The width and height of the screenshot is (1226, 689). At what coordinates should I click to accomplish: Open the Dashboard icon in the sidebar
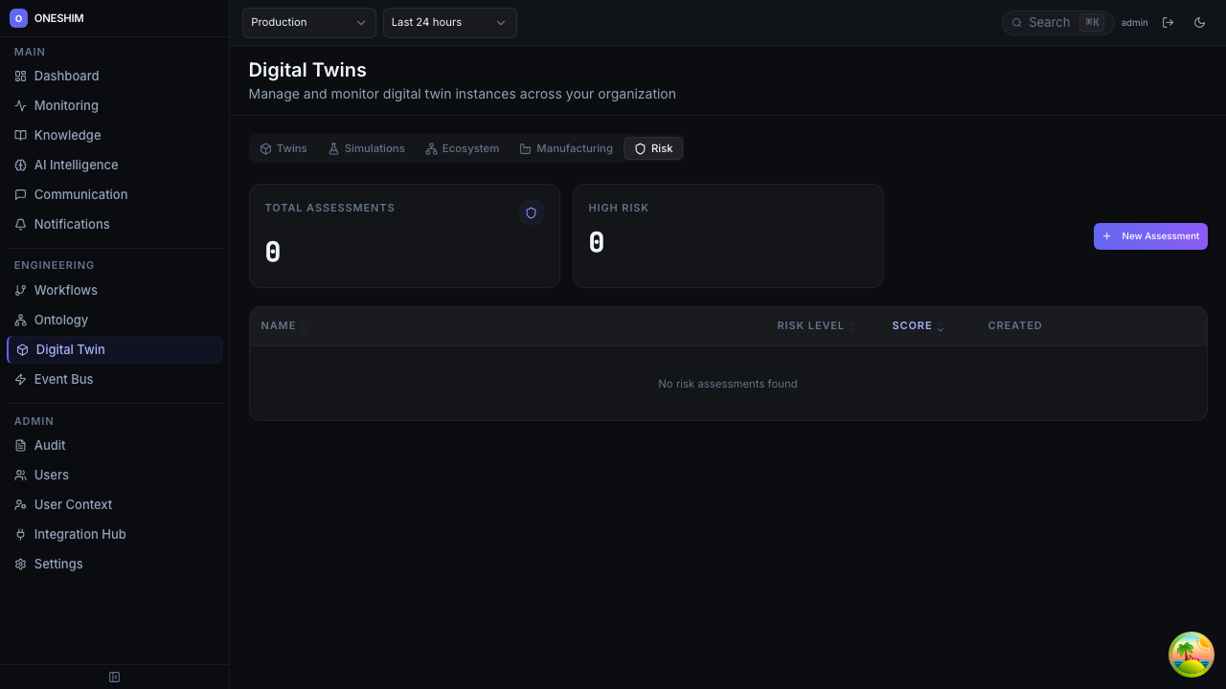(20, 76)
